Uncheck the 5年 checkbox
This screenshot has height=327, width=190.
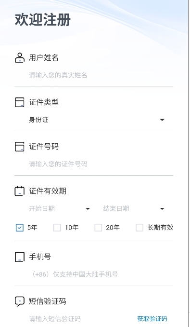tap(20, 228)
